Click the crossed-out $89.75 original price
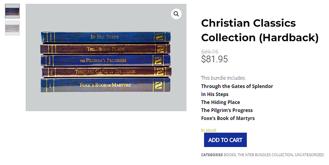 point(210,52)
